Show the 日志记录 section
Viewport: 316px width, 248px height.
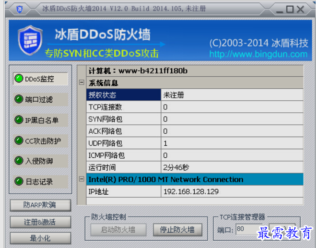(x=40, y=181)
